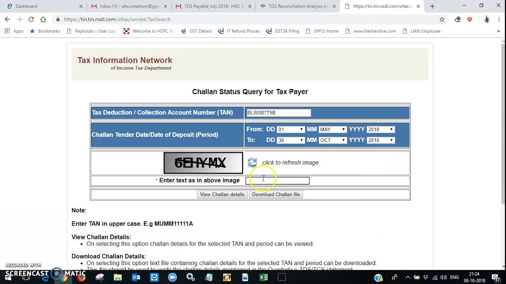Open browser home page icon

click(43, 19)
